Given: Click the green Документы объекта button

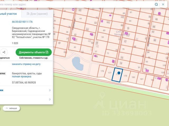Looking at the screenshot, I should [x=34, y=52].
